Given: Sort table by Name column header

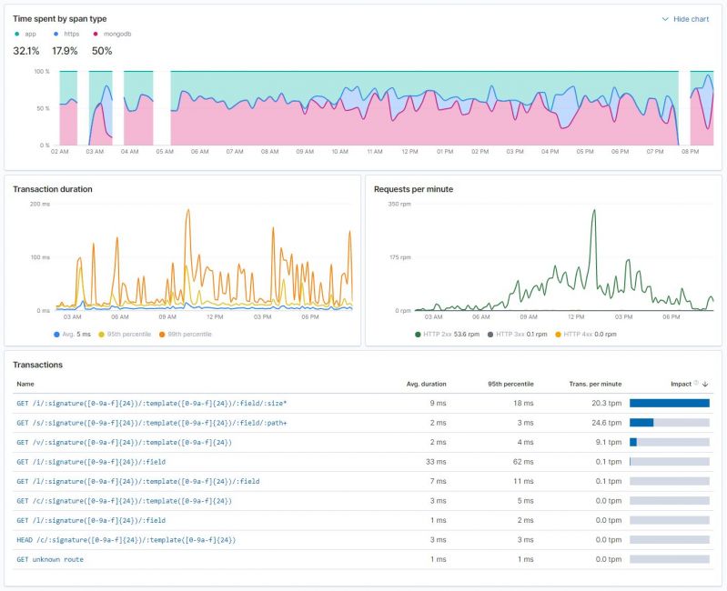Looking at the screenshot, I should click(x=25, y=384).
